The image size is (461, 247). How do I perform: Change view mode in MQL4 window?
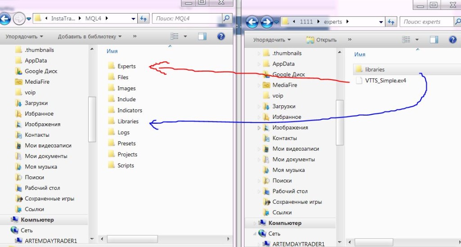[174, 36]
